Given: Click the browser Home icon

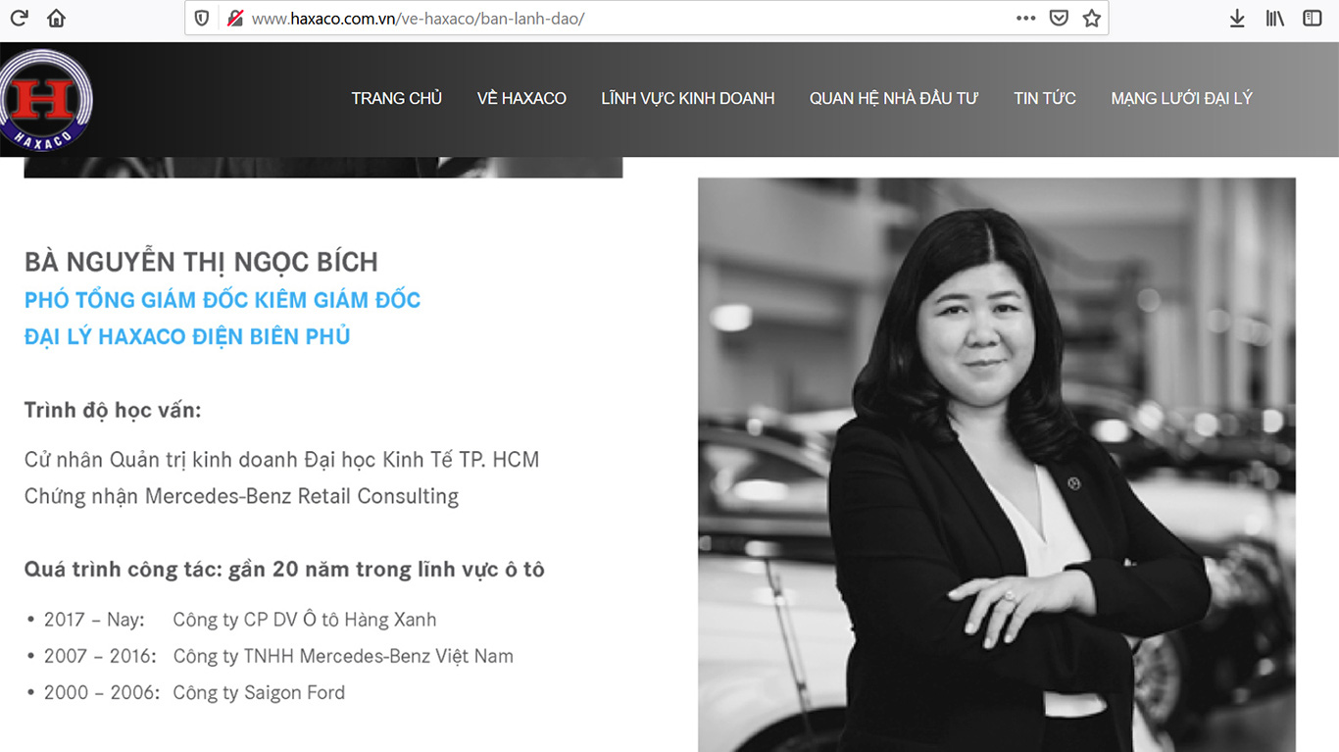Looking at the screenshot, I should click(56, 17).
